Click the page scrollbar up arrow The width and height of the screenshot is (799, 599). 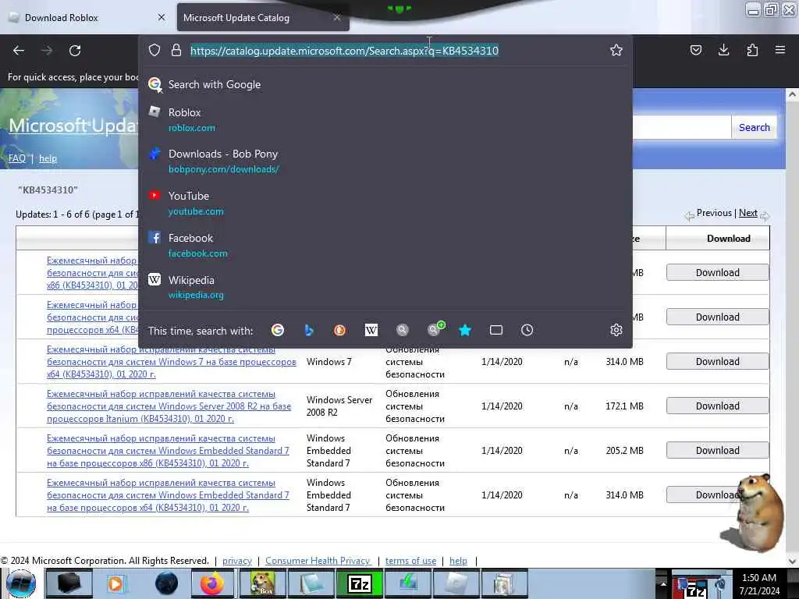point(792,94)
